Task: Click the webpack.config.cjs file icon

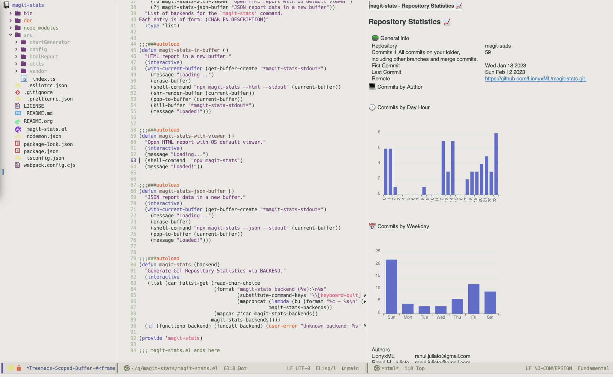Action: (17, 165)
